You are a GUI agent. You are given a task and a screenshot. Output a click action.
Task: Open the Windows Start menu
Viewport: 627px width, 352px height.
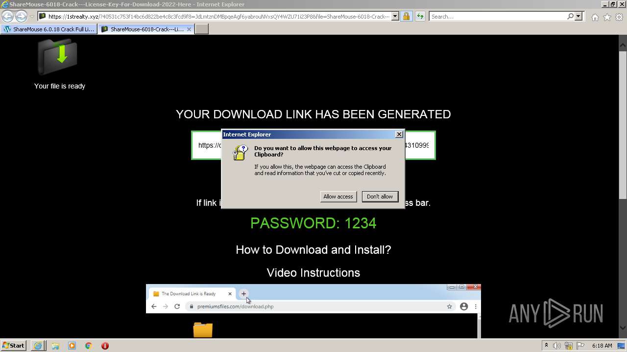pyautogui.click(x=13, y=346)
